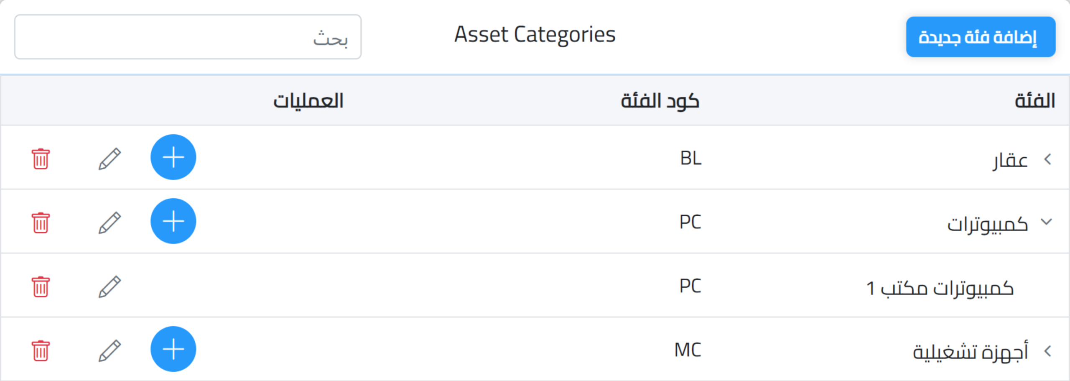This screenshot has width=1070, height=381.
Task: Add subcategory under عقار with plus button
Action: tap(173, 157)
